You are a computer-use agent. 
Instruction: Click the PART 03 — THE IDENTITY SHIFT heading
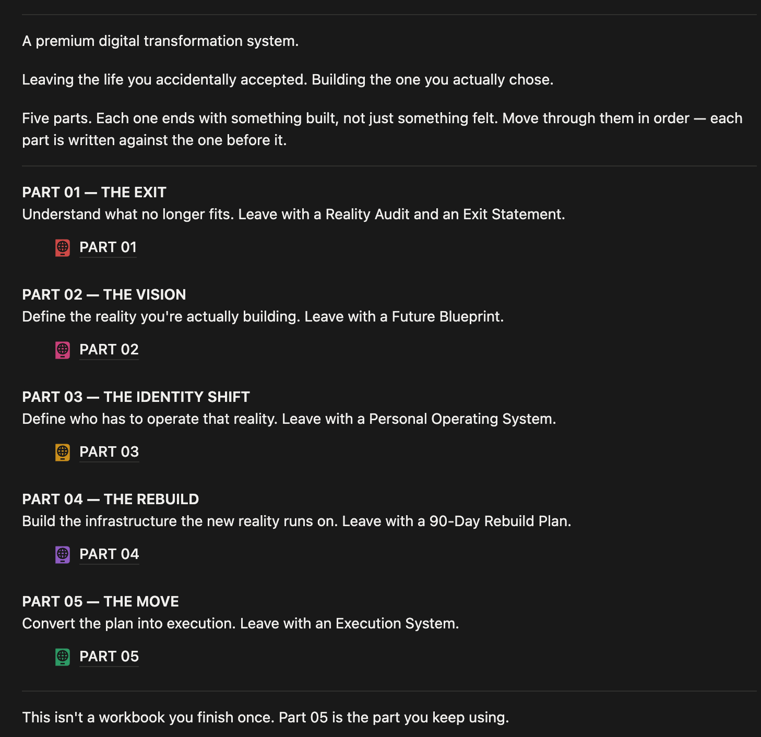[136, 397]
